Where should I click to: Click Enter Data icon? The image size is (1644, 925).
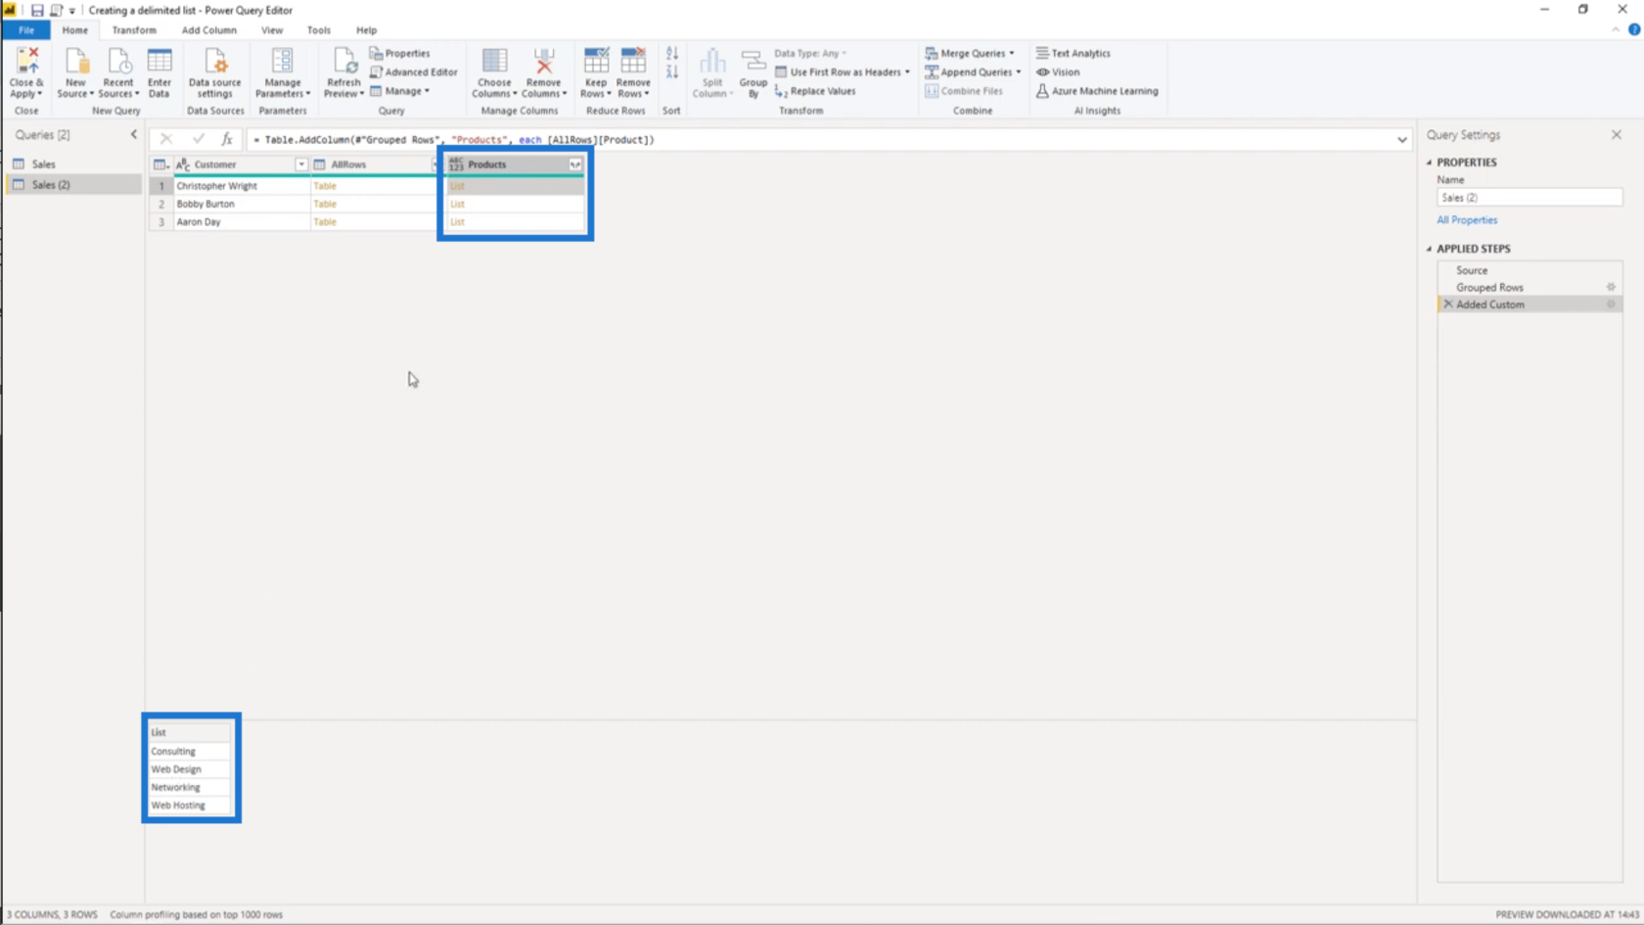pyautogui.click(x=160, y=63)
